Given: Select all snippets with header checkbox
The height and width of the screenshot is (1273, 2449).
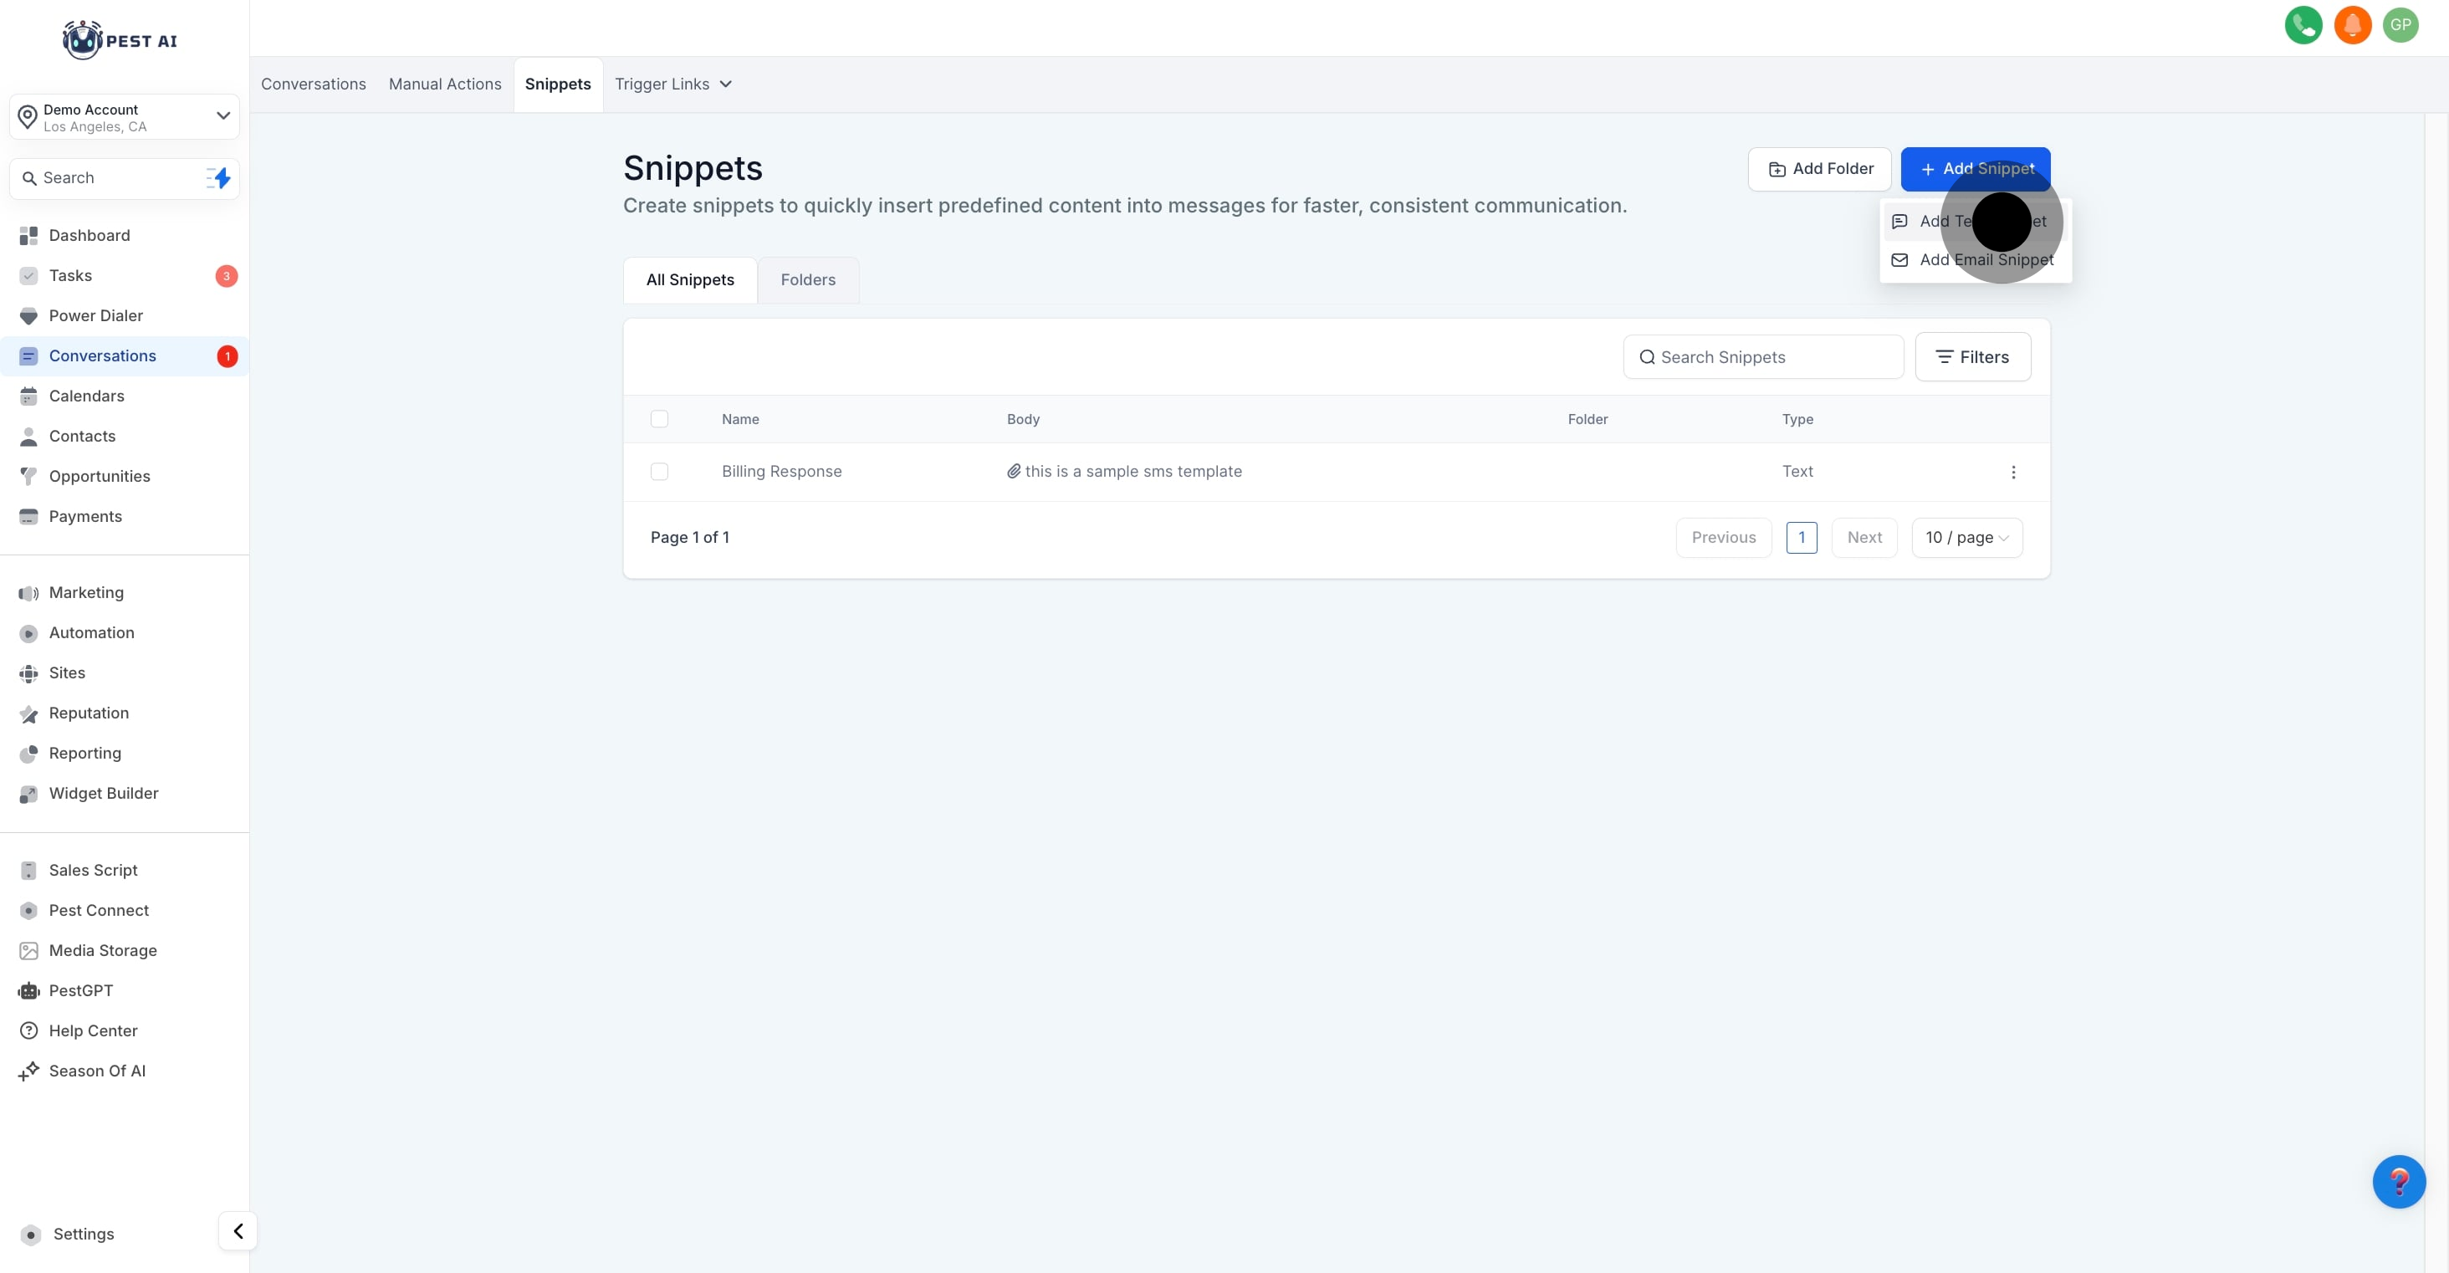Looking at the screenshot, I should [x=659, y=419].
